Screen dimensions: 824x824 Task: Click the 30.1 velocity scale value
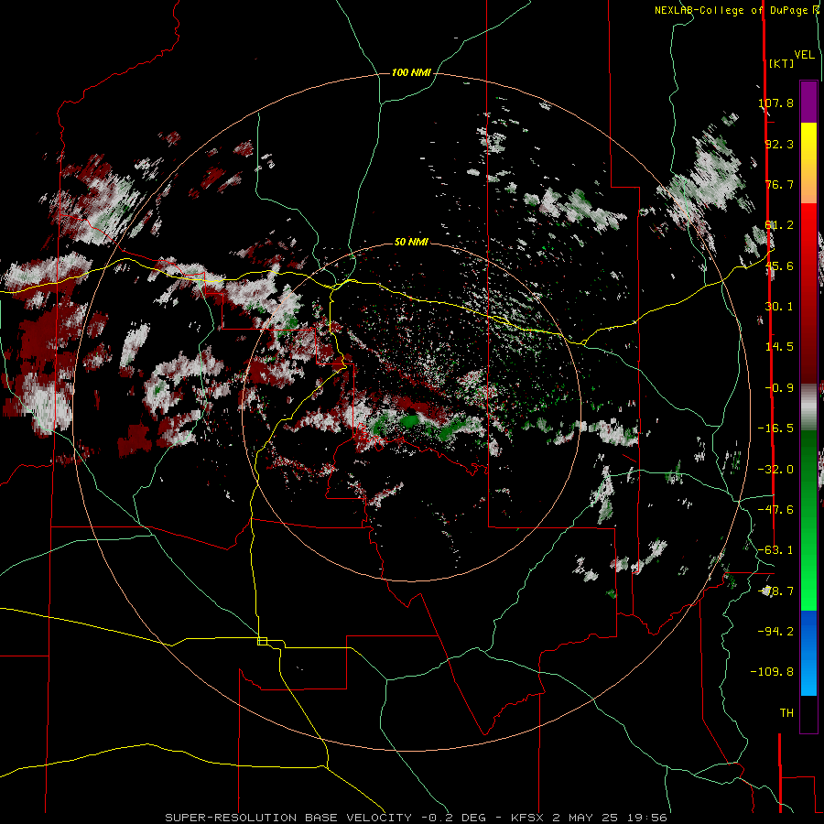click(779, 307)
